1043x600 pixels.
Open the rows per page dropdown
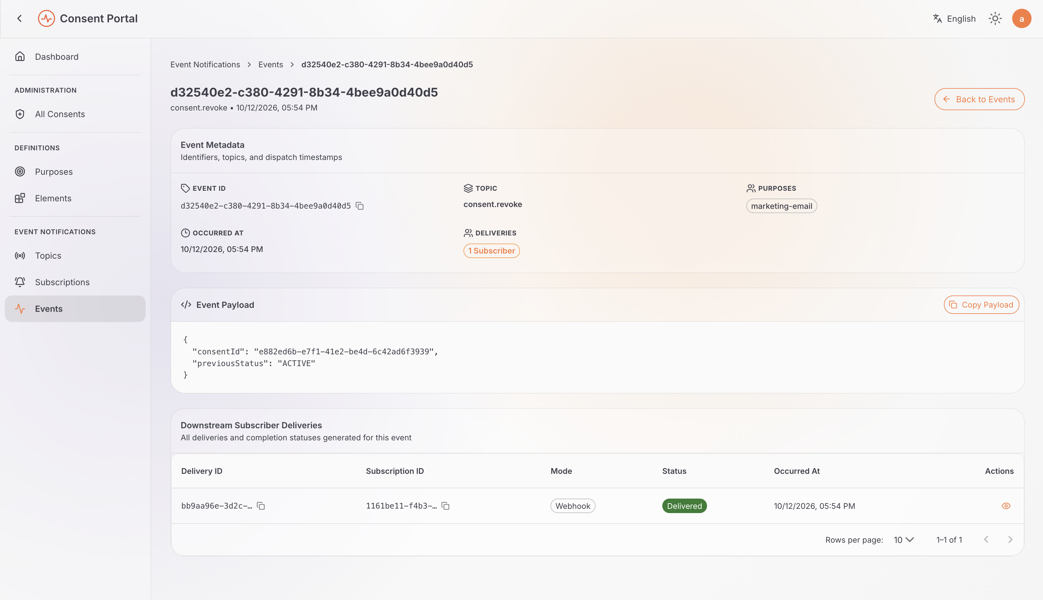coord(904,540)
